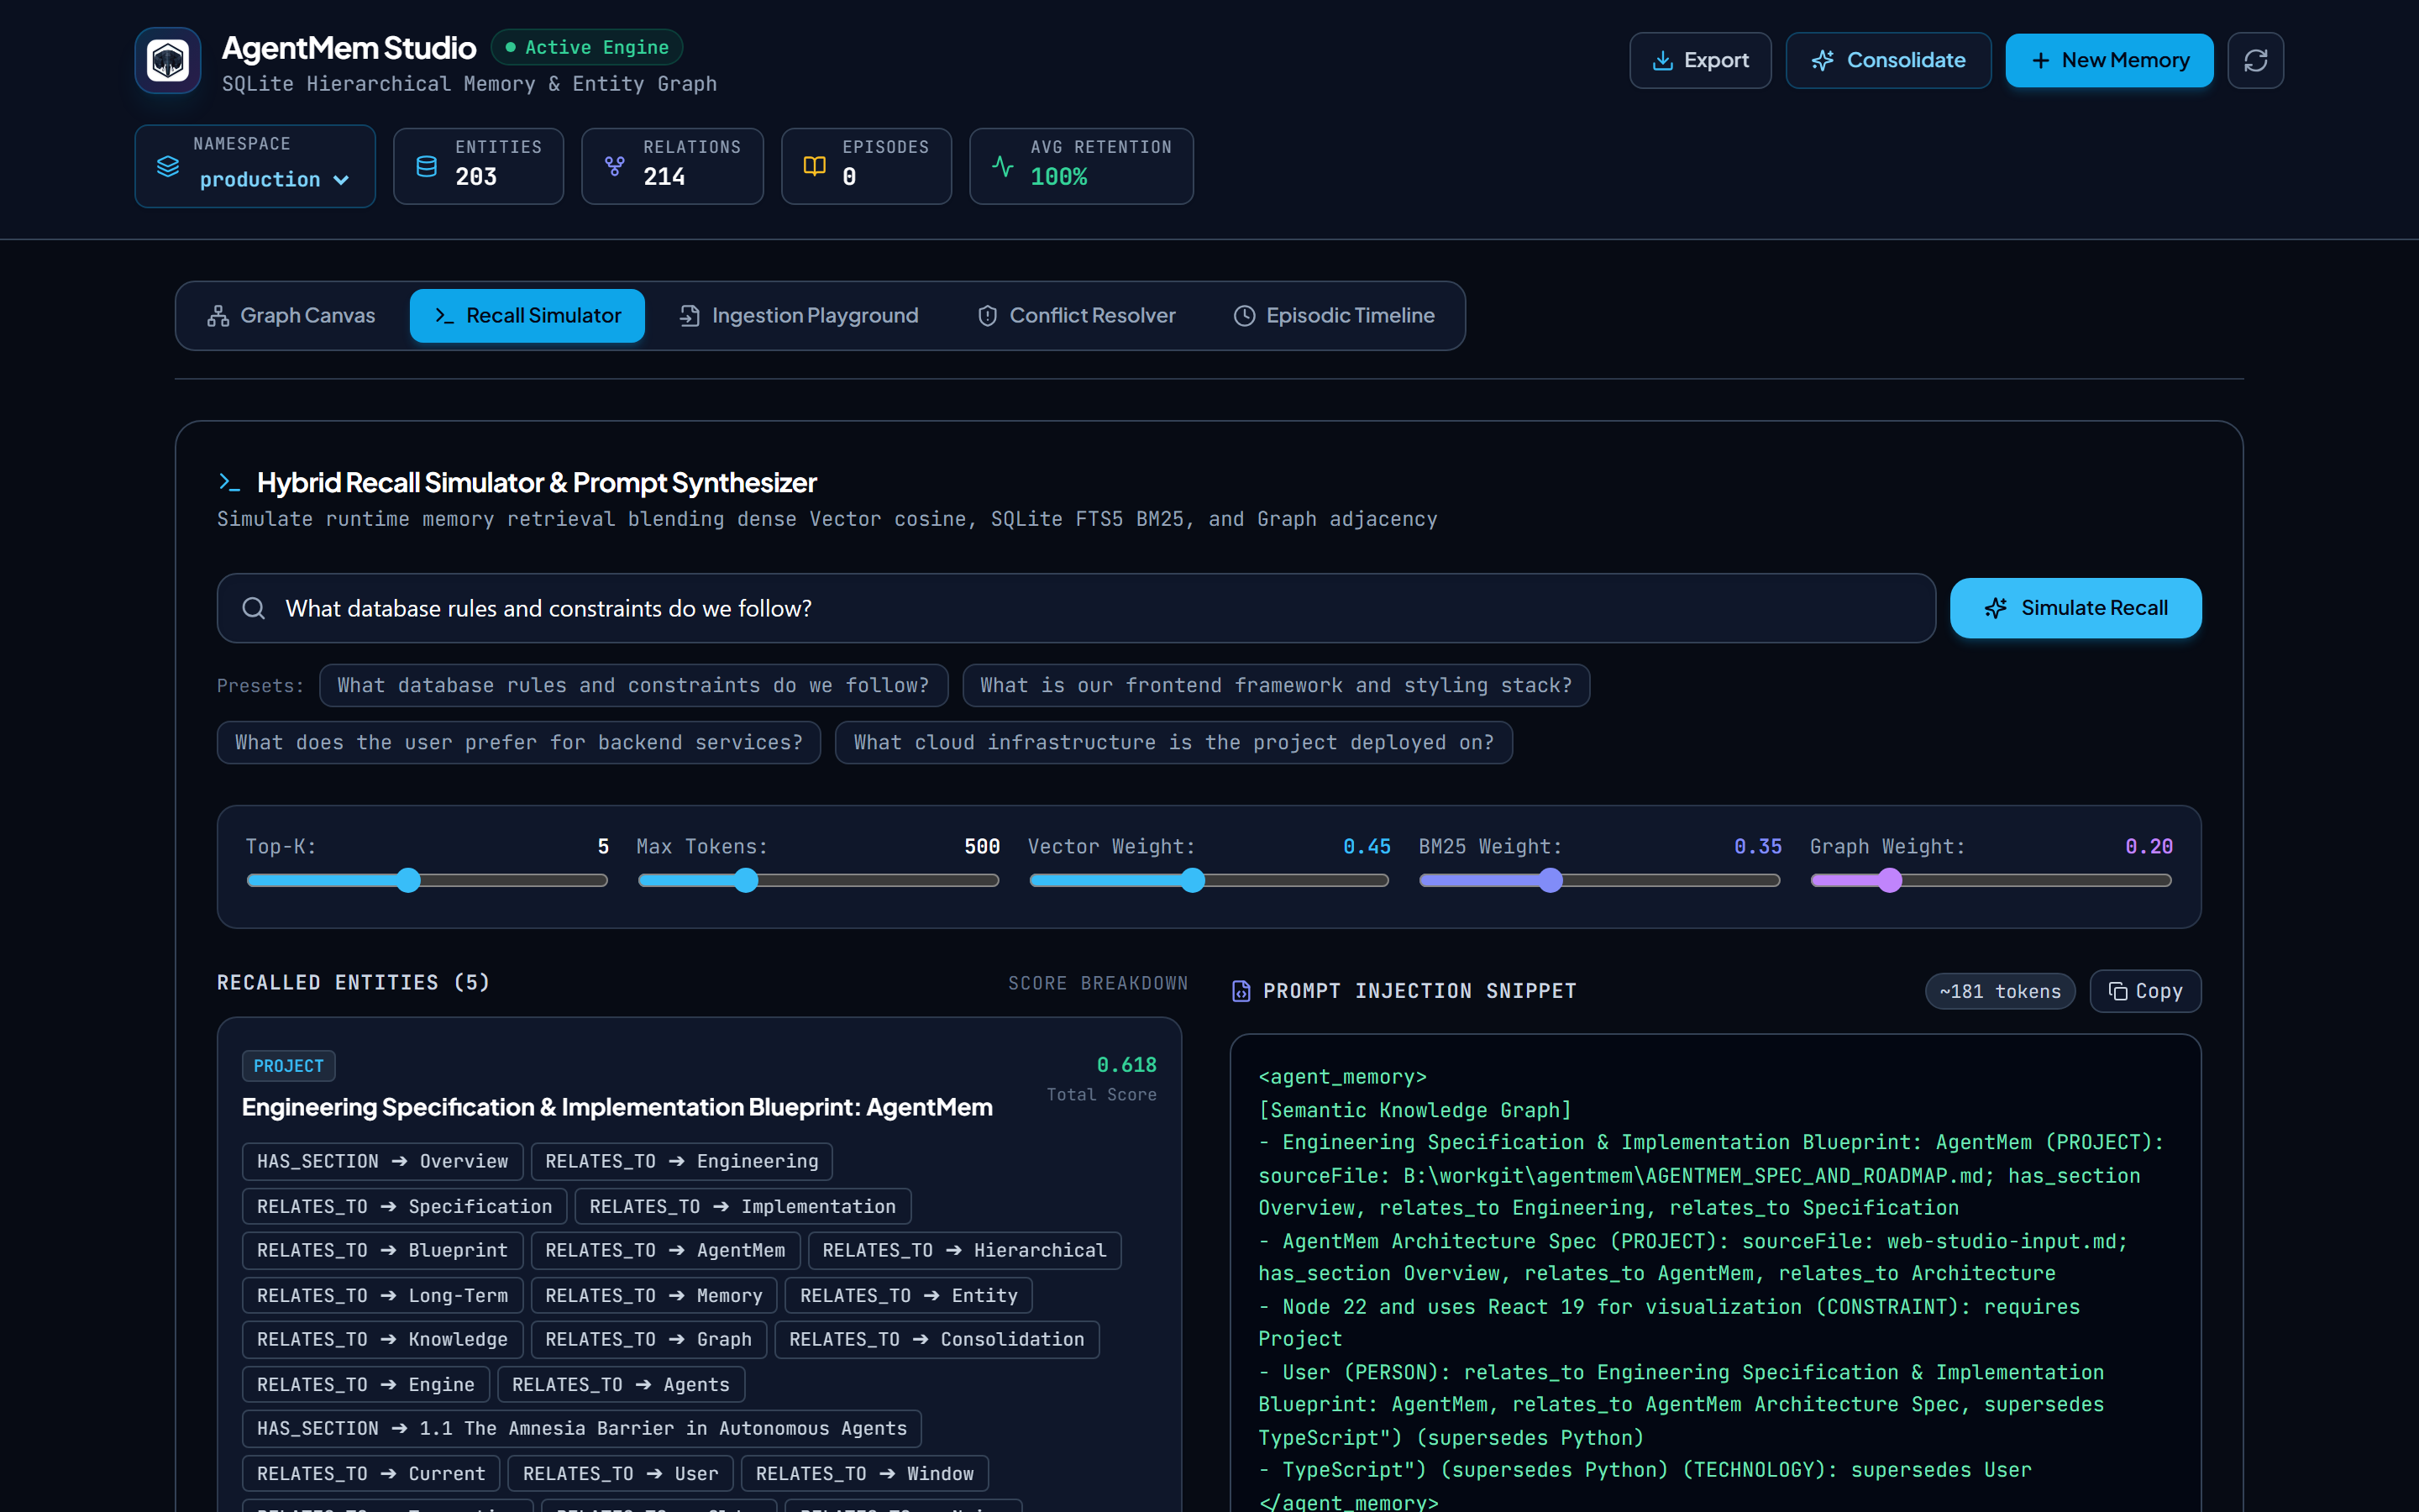
Task: Click the 0.618 total score value
Action: tap(1126, 1065)
